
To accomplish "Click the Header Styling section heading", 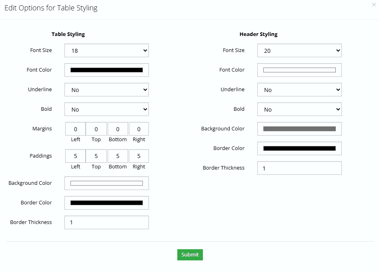I will pos(259,34).
